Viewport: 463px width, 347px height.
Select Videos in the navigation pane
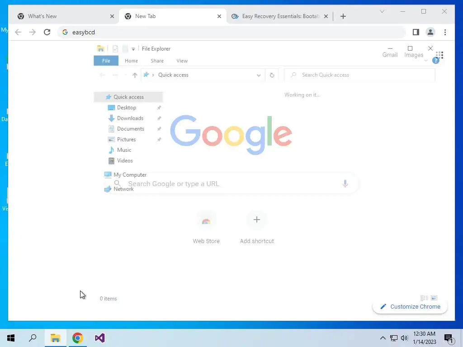(x=125, y=160)
